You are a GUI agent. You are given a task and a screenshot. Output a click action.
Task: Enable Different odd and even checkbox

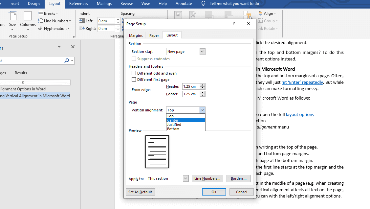(134, 73)
